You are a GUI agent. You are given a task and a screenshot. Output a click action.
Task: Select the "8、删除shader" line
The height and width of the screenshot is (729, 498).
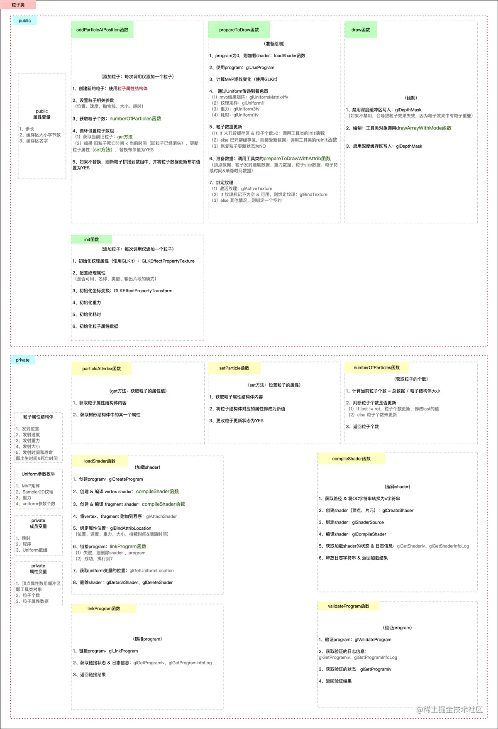pos(123,582)
